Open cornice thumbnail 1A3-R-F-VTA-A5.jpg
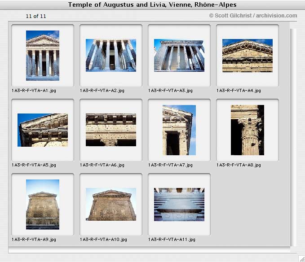The image size is (305, 262). pos(43,130)
